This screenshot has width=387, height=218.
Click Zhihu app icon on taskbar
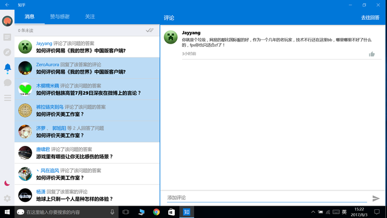187,212
